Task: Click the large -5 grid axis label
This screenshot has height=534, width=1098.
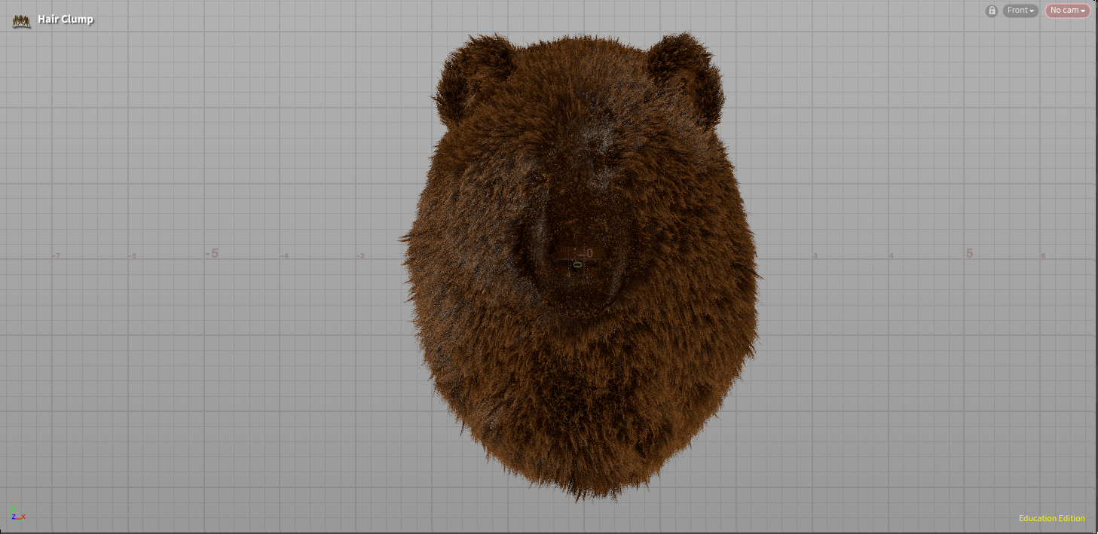Action: click(x=212, y=253)
